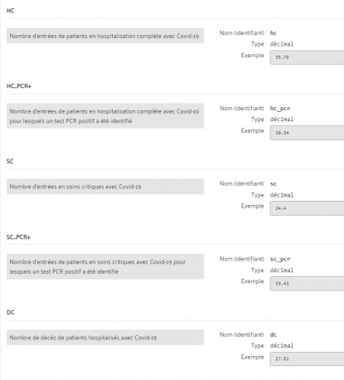
Task: Select the HC section heading
Action: coord(10,11)
